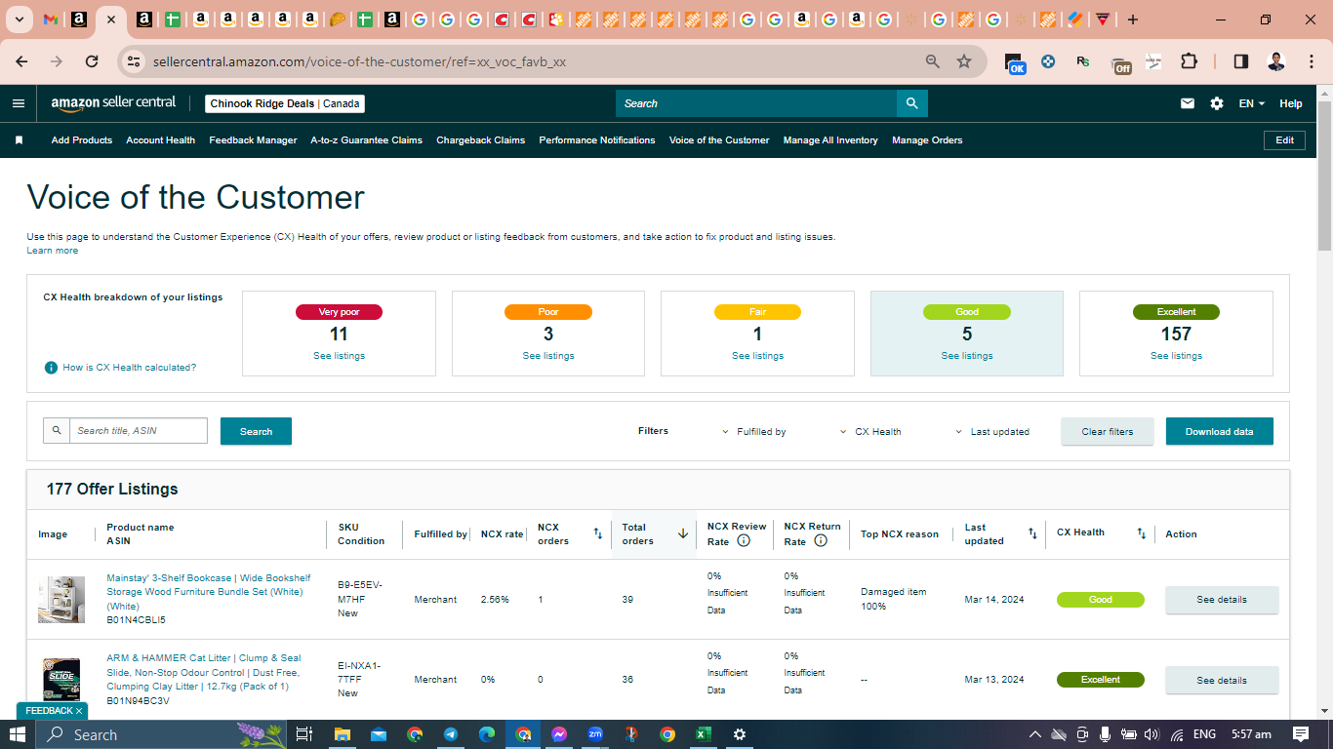The image size is (1333, 749).
Task: Open a new browser tab
Action: click(1133, 20)
